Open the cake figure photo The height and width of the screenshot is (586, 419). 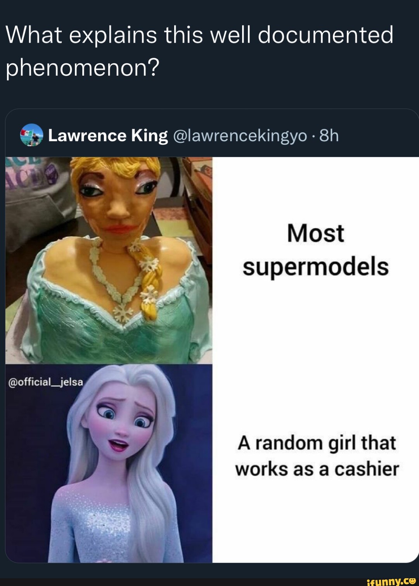[x=109, y=260]
